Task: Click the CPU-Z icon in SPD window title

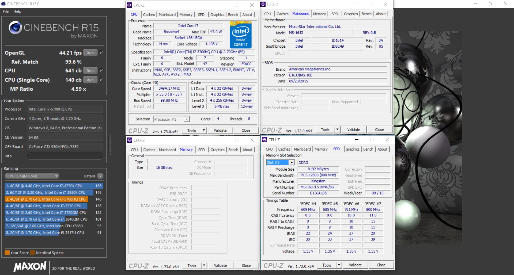Action: (x=264, y=140)
